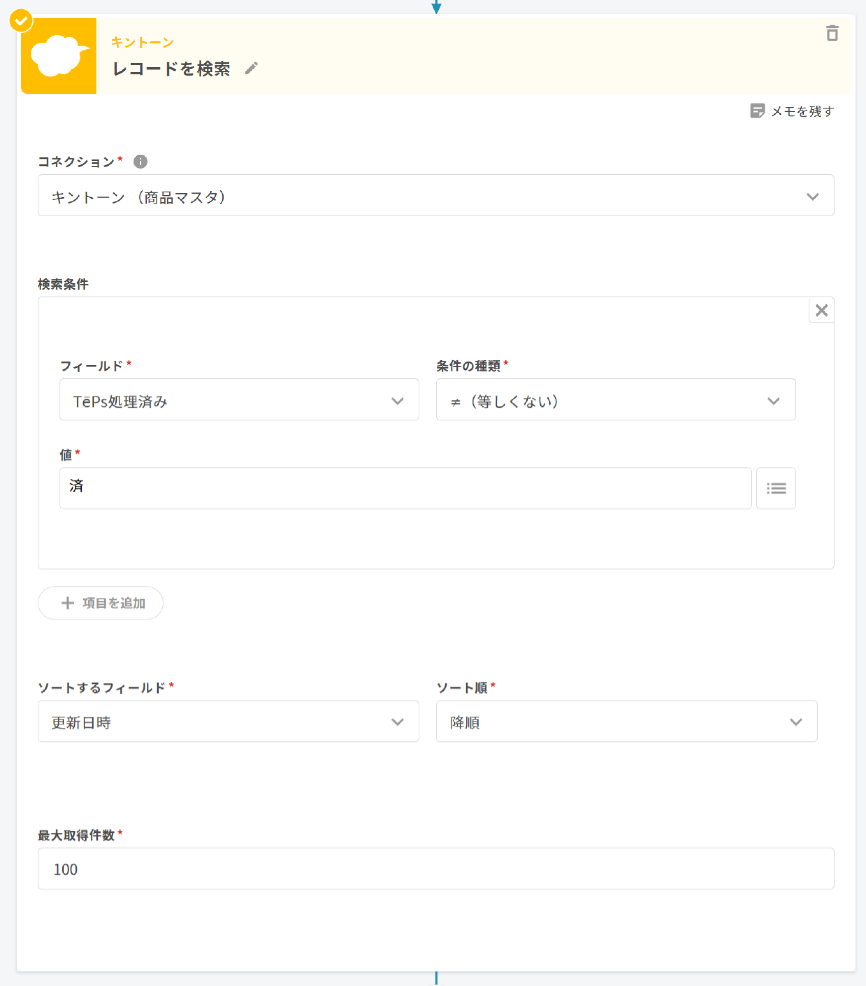Click 項目を追加 button
Image resolution: width=866 pixels, height=986 pixels.
pos(101,603)
